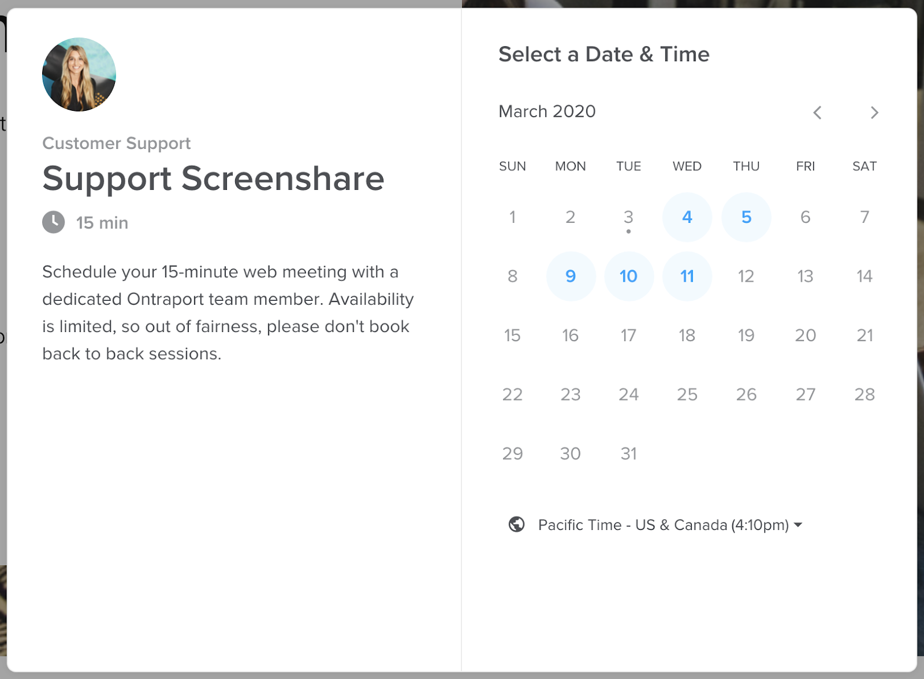Click the Support Screenshare heading

click(213, 178)
